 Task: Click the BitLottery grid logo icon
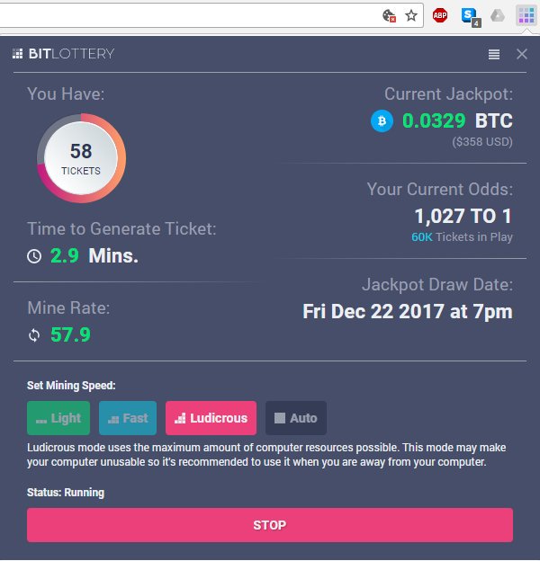click(17, 54)
